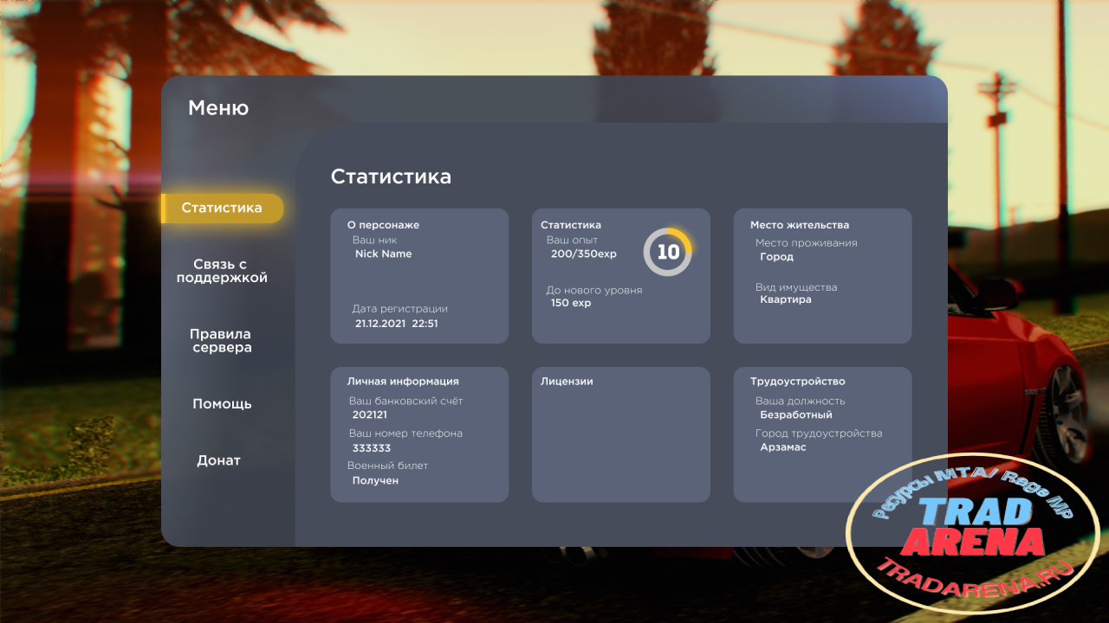Click the Место жительства card
The width and height of the screenshot is (1109, 623).
822,276
